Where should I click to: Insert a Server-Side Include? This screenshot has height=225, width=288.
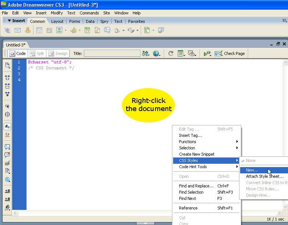(x=97, y=30)
